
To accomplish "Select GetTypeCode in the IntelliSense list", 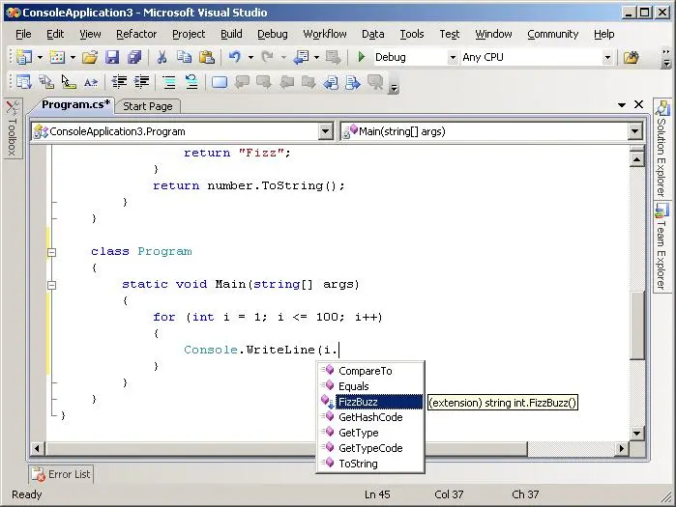I will [x=370, y=448].
